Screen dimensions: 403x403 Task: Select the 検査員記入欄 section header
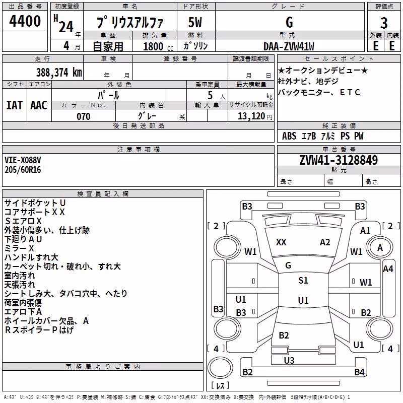click(103, 194)
